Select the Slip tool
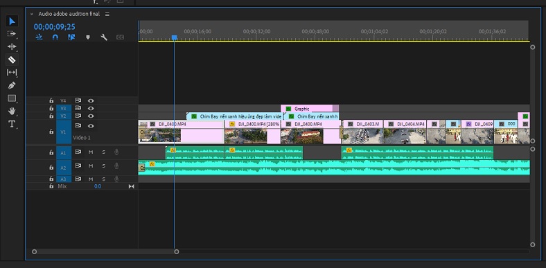This screenshot has height=268, width=546. [12, 73]
